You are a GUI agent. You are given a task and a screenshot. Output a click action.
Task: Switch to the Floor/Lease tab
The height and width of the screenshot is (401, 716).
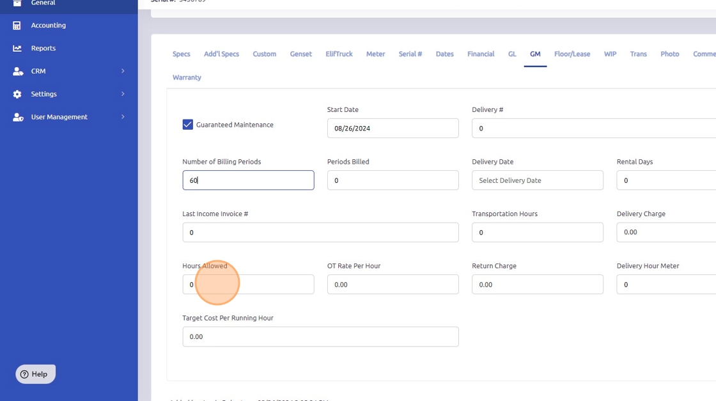pyautogui.click(x=572, y=54)
